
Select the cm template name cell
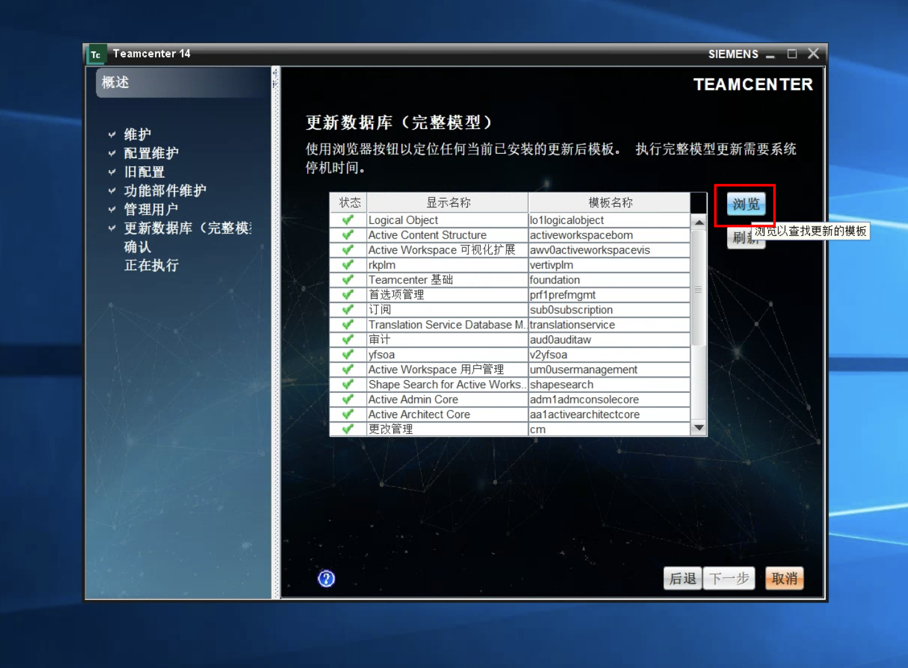(610, 429)
